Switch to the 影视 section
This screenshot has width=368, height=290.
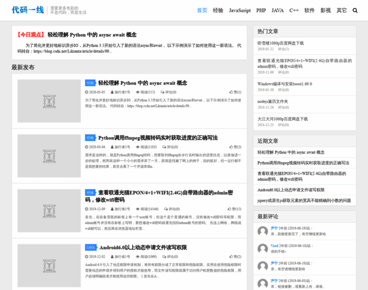325,10
